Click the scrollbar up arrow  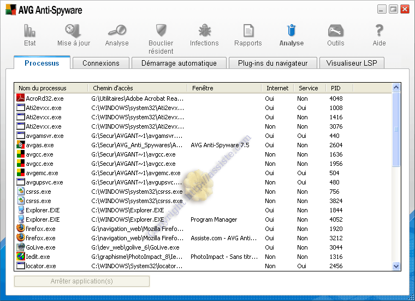click(x=396, y=87)
